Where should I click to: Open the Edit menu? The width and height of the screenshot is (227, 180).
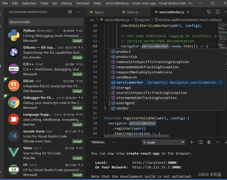click(15, 3)
